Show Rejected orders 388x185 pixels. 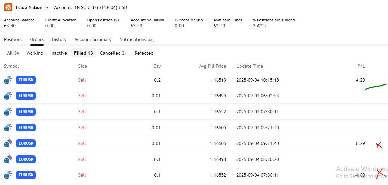tap(144, 53)
